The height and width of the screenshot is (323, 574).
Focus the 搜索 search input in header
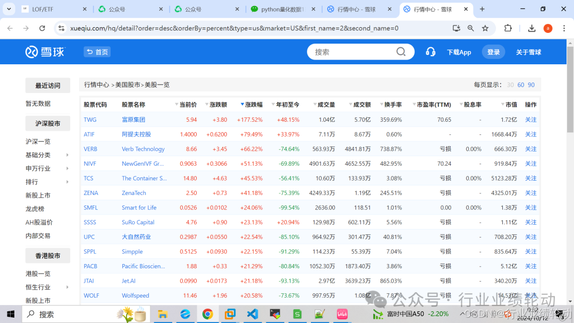pyautogui.click(x=353, y=52)
